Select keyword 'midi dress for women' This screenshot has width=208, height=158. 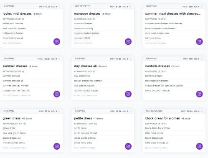point(14,28)
